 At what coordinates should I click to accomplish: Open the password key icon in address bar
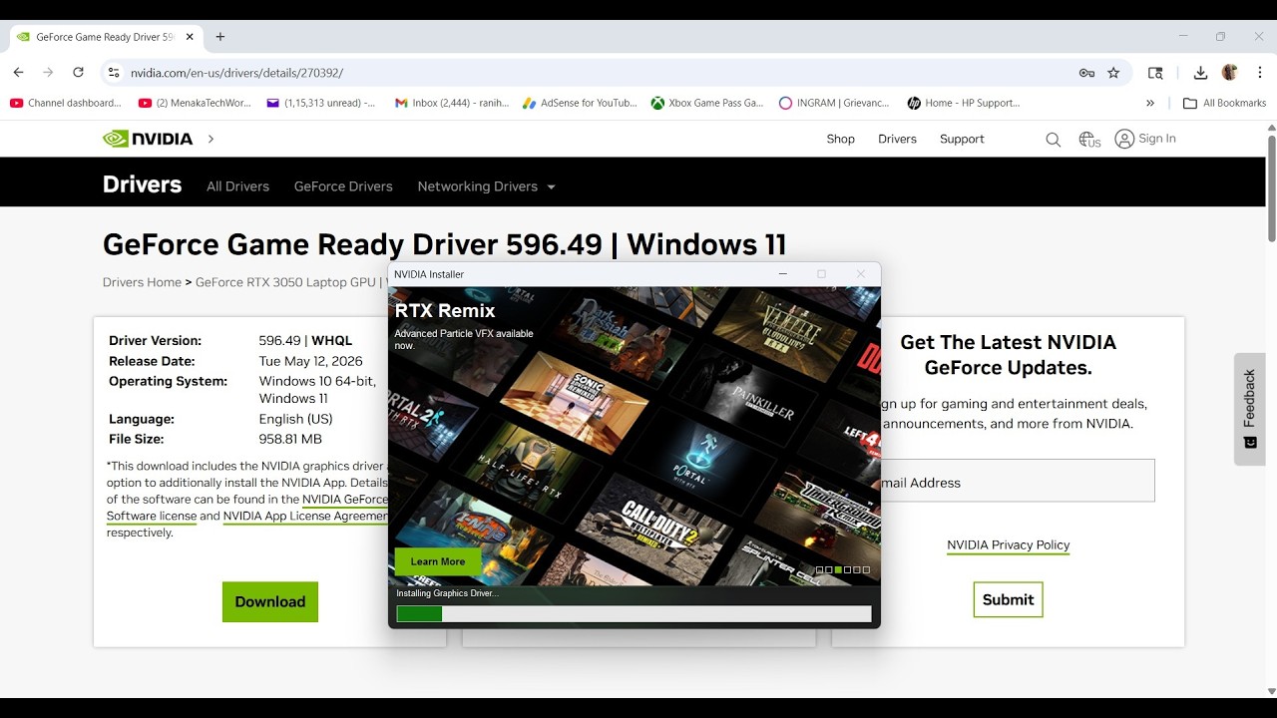tap(1086, 73)
